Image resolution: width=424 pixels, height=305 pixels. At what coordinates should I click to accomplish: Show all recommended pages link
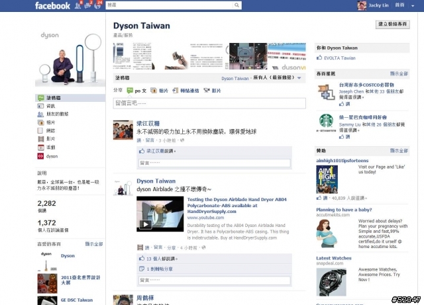tap(399, 73)
